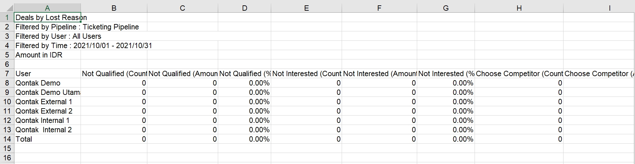Select the 'Filtered by Pipeline' cell
This screenshot has width=635, height=164.
pos(47,27)
